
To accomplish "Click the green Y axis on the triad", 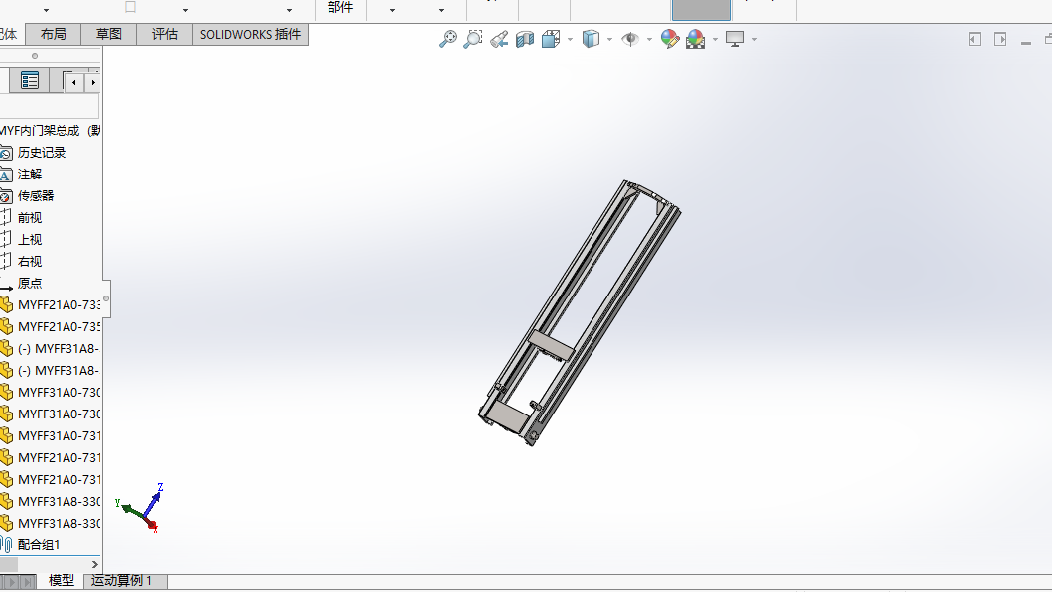I will 129,509.
